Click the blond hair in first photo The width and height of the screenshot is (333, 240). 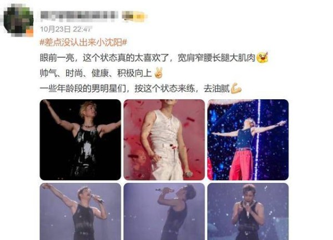coord(88,109)
